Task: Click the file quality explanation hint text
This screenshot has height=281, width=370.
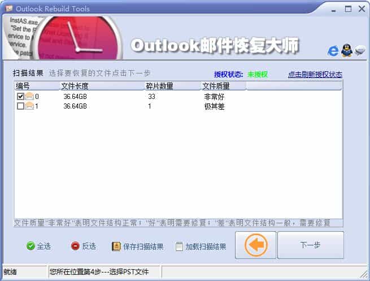Action: [172, 223]
